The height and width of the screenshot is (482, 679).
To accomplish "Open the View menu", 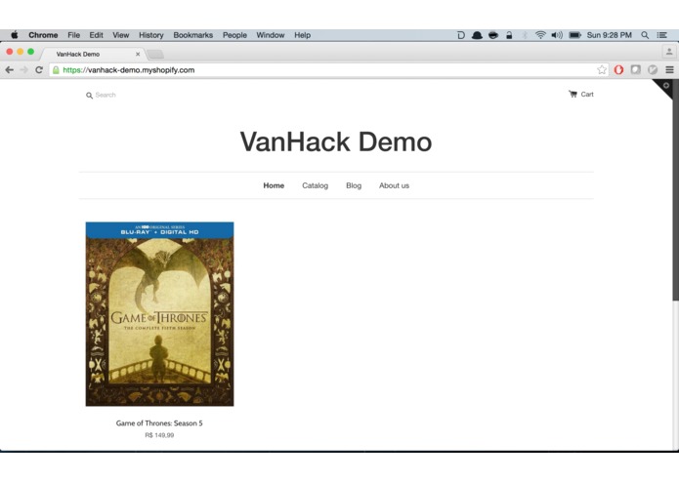I will point(121,35).
